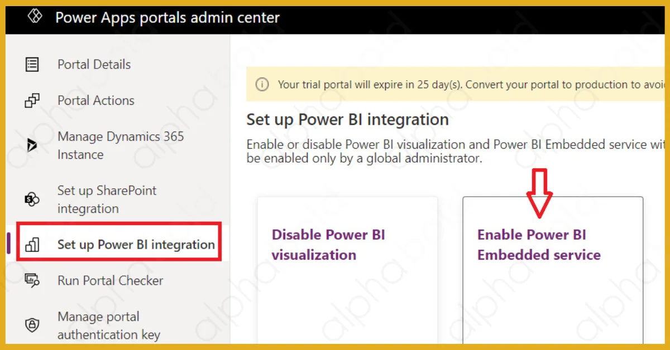
Task: Click the Power BI bar chart icon
Action: tap(32, 245)
